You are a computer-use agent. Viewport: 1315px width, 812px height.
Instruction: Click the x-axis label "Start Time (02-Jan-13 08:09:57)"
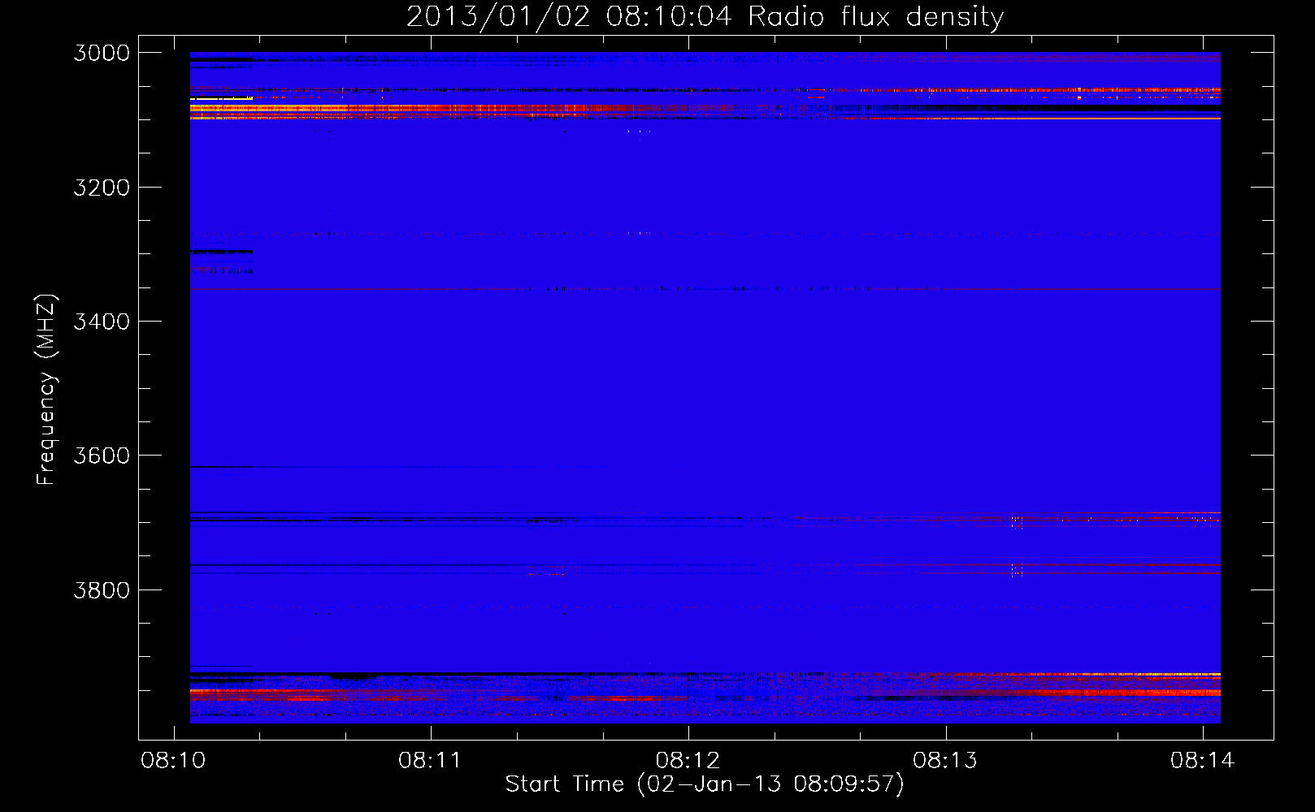pyautogui.click(x=705, y=784)
